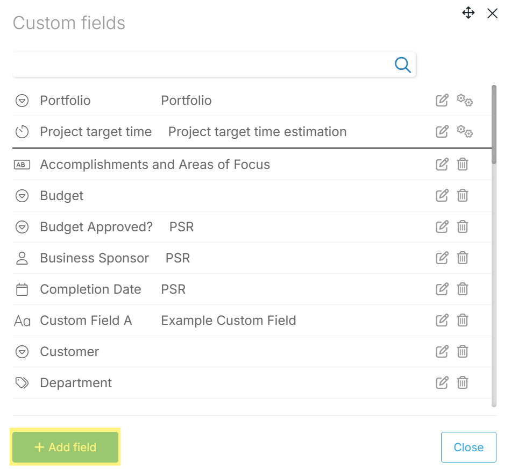Click the Add field button

65,447
